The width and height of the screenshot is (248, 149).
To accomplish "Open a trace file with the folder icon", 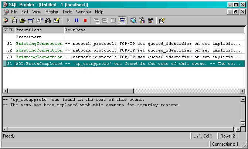I will point(23,20).
